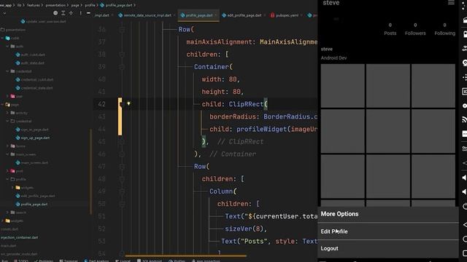
Task: Click emulator back triangle button
Action: [464, 225]
